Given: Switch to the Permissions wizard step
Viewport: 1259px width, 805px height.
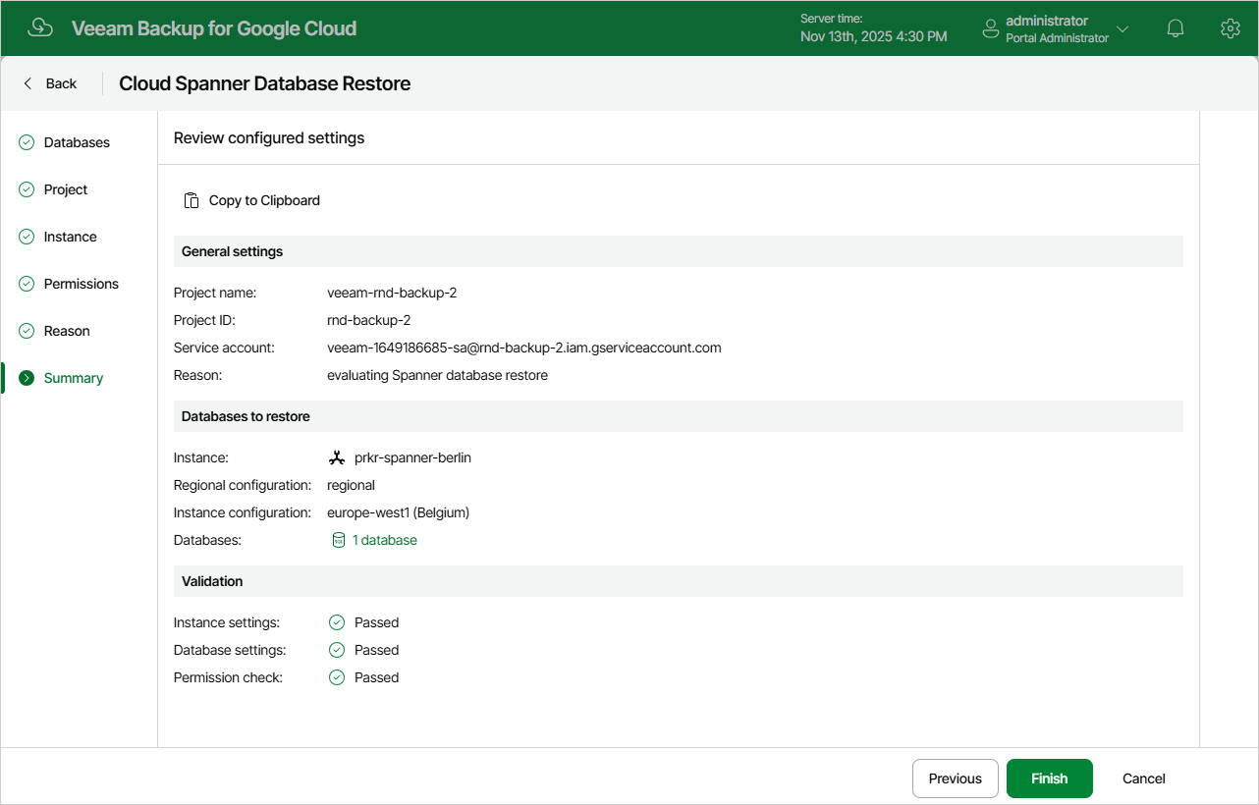Looking at the screenshot, I should tap(79, 284).
